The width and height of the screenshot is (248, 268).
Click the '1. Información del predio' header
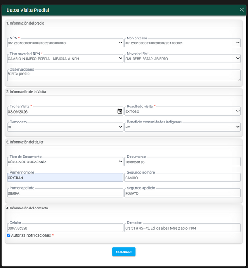(25, 23)
